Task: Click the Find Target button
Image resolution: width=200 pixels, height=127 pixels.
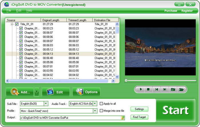Action: pyautogui.click(x=139, y=117)
